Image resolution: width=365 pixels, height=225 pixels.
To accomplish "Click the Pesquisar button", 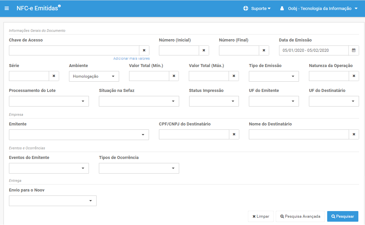I will coord(343,216).
